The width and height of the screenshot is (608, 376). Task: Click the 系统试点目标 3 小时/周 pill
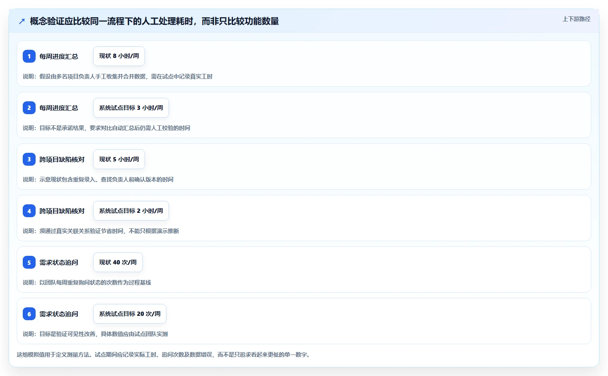(x=131, y=108)
